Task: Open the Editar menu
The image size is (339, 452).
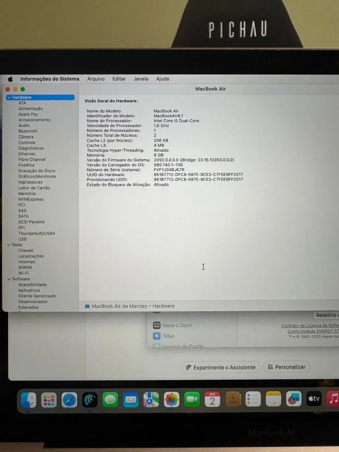Action: click(119, 79)
